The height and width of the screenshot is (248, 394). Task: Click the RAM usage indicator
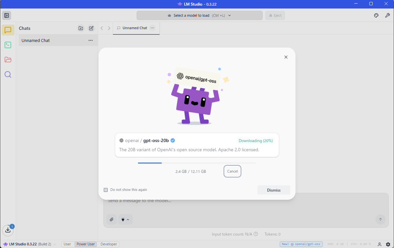pos(335,244)
